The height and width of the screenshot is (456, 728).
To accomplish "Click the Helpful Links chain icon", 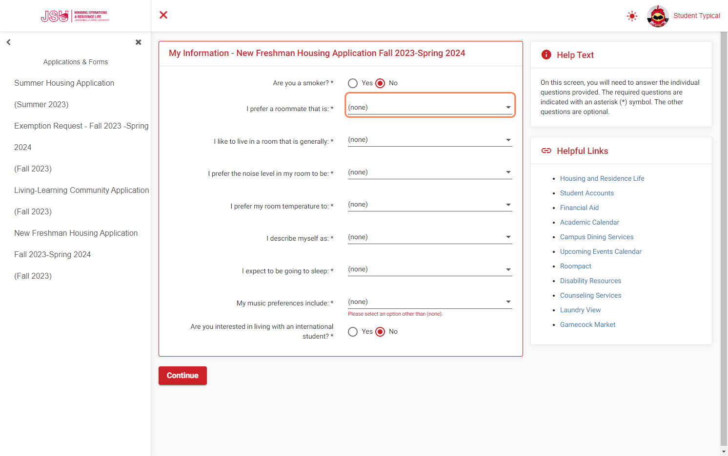I will click(546, 151).
